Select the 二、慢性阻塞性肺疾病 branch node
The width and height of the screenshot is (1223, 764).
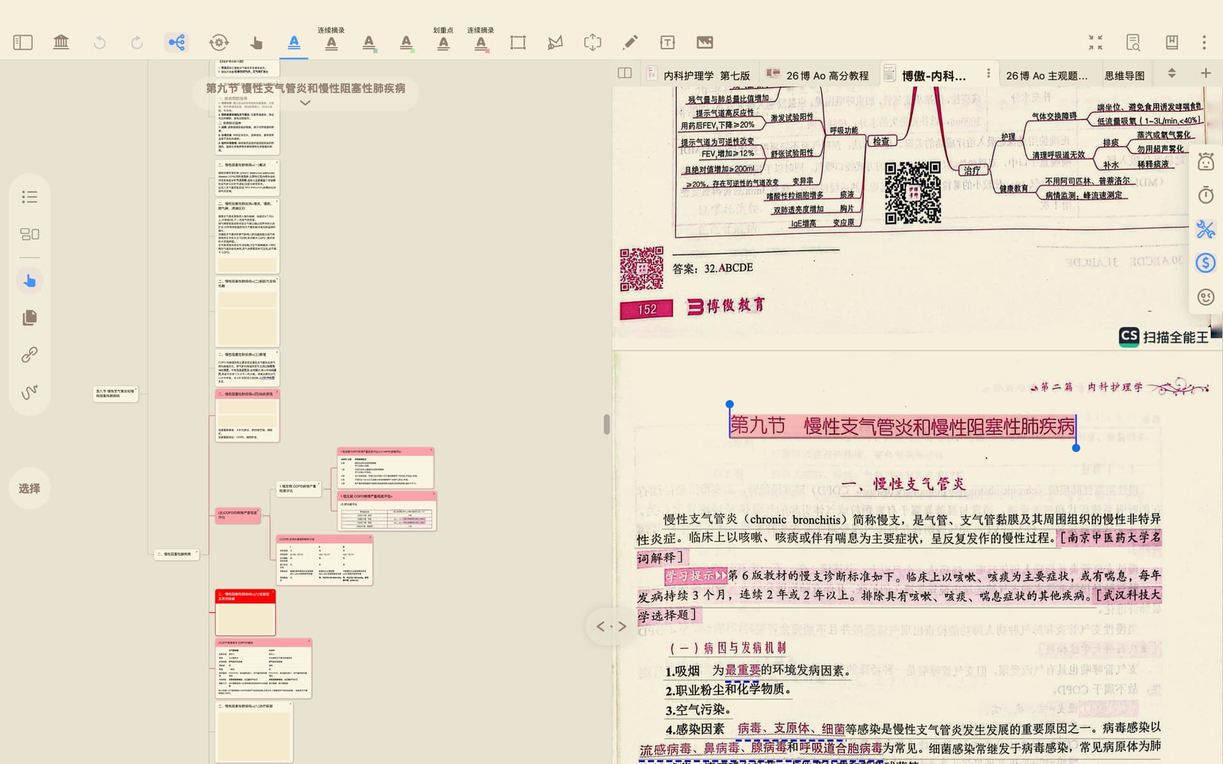pos(176,554)
